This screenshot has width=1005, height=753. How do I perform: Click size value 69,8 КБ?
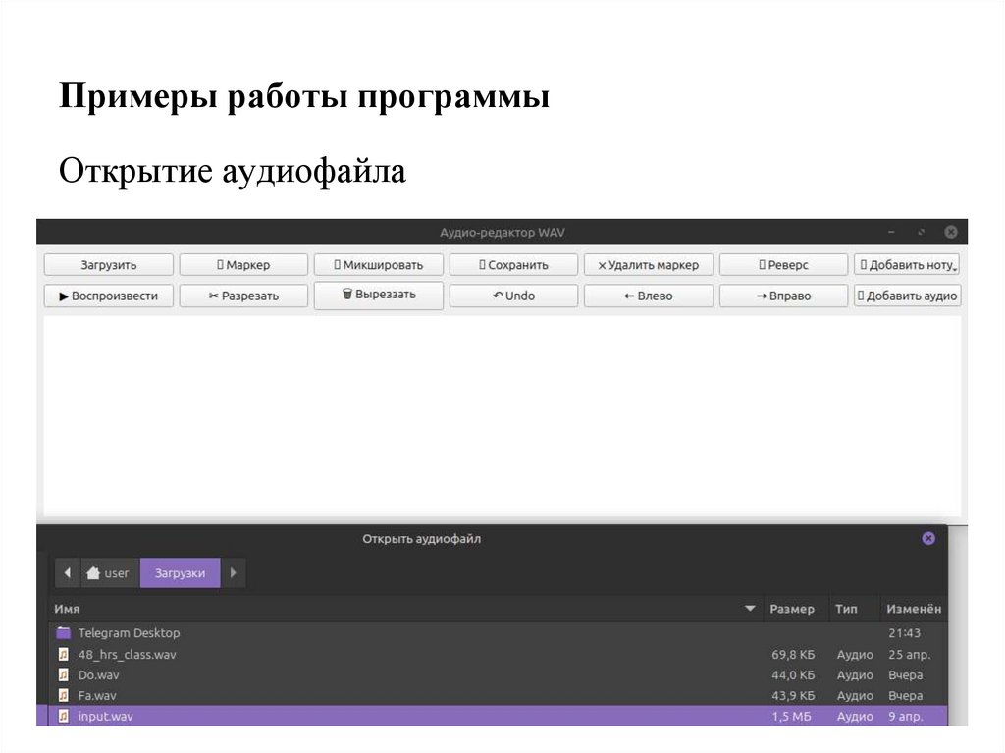pos(793,654)
